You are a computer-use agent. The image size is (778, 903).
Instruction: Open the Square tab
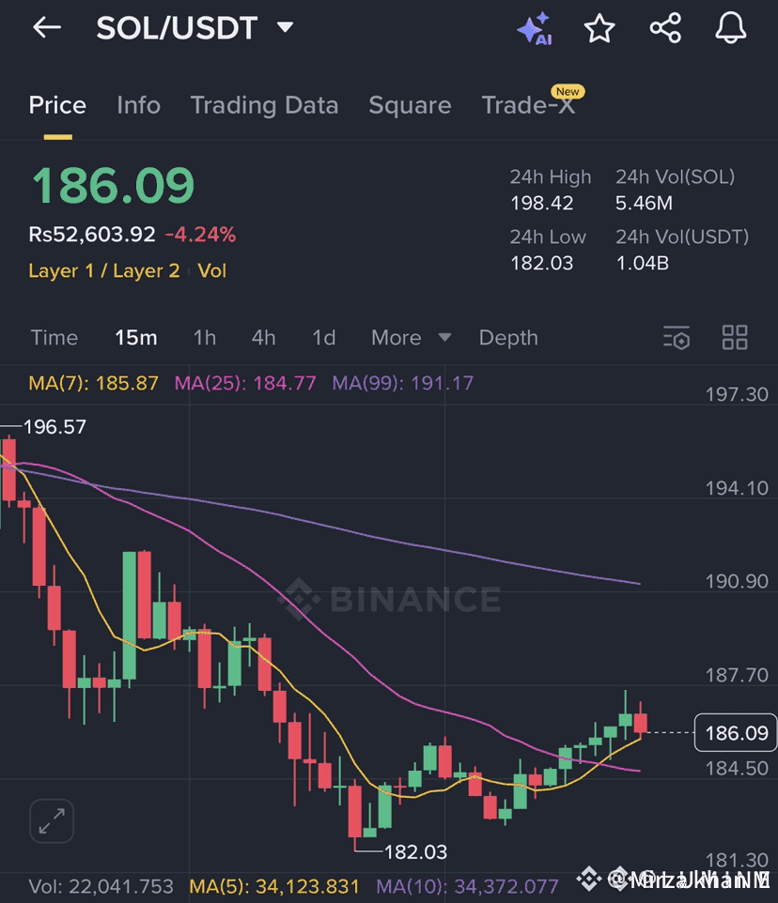(410, 105)
